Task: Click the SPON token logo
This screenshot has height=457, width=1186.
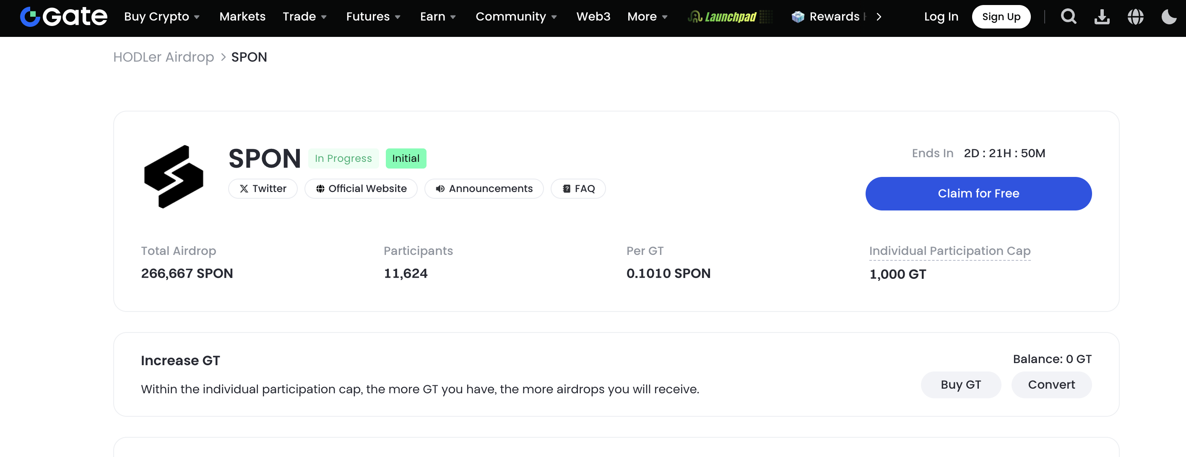Action: [x=174, y=177]
